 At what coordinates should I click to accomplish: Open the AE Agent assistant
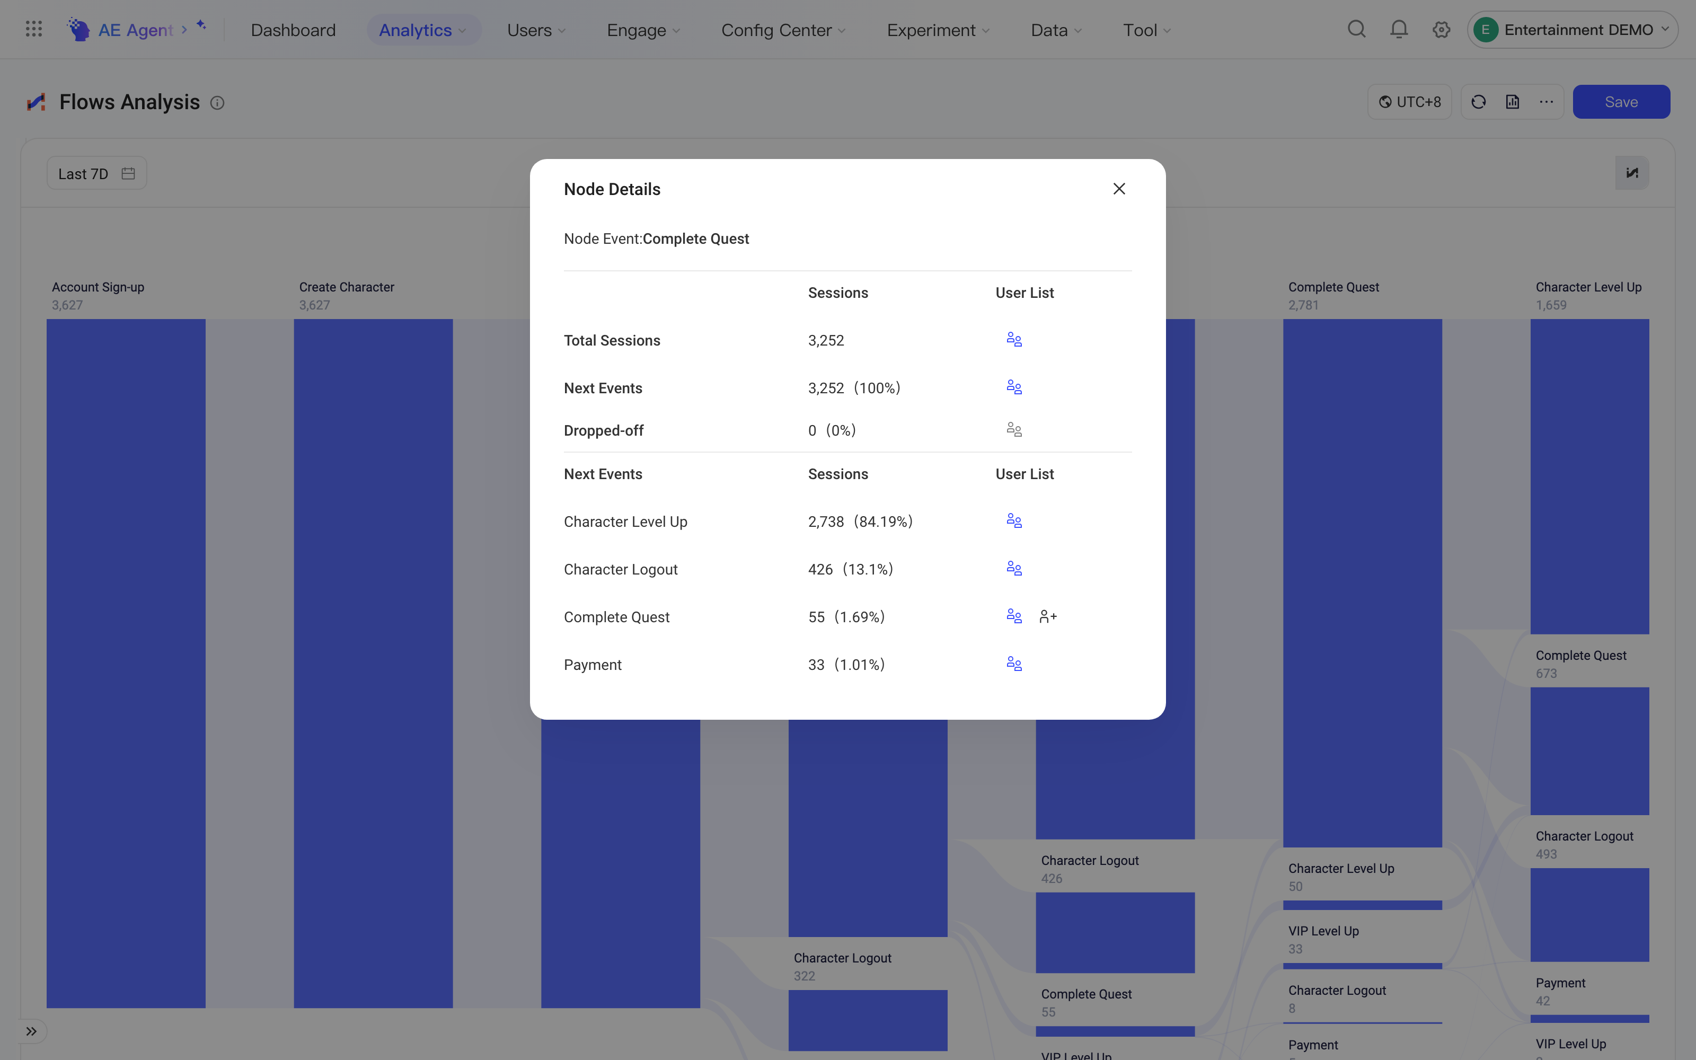(x=136, y=30)
